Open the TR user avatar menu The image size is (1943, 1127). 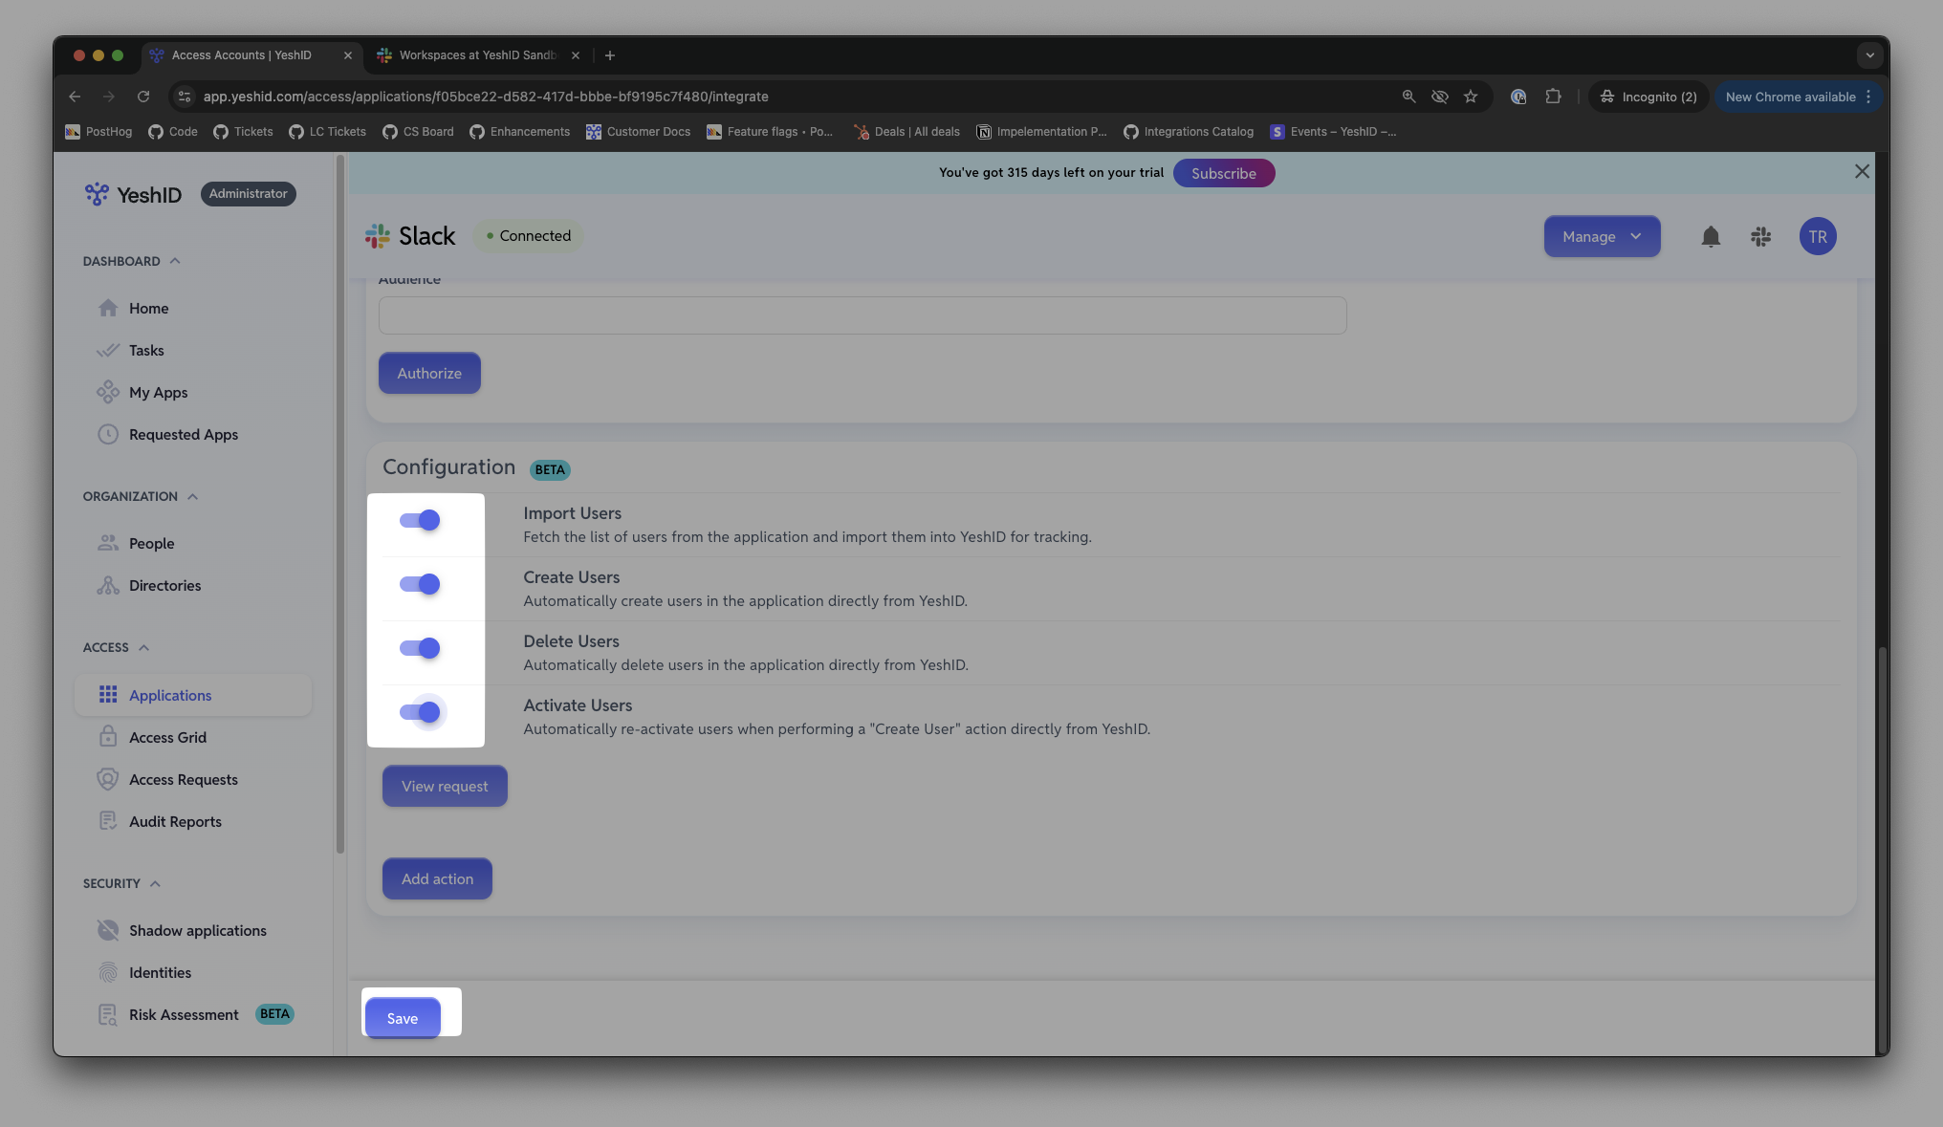(x=1817, y=236)
